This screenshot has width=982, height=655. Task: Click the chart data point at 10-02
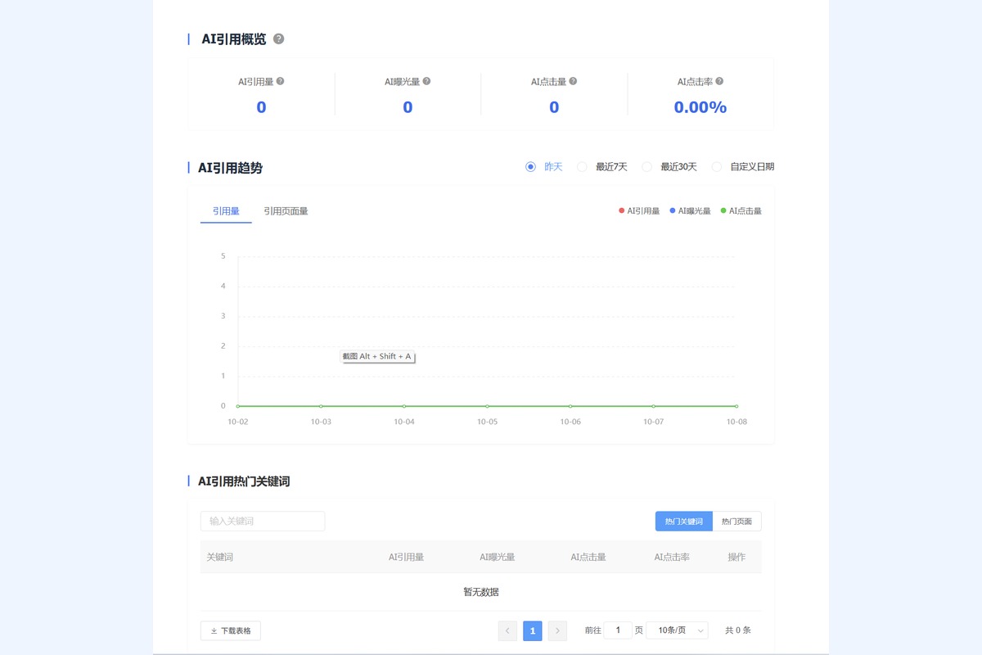coord(238,406)
